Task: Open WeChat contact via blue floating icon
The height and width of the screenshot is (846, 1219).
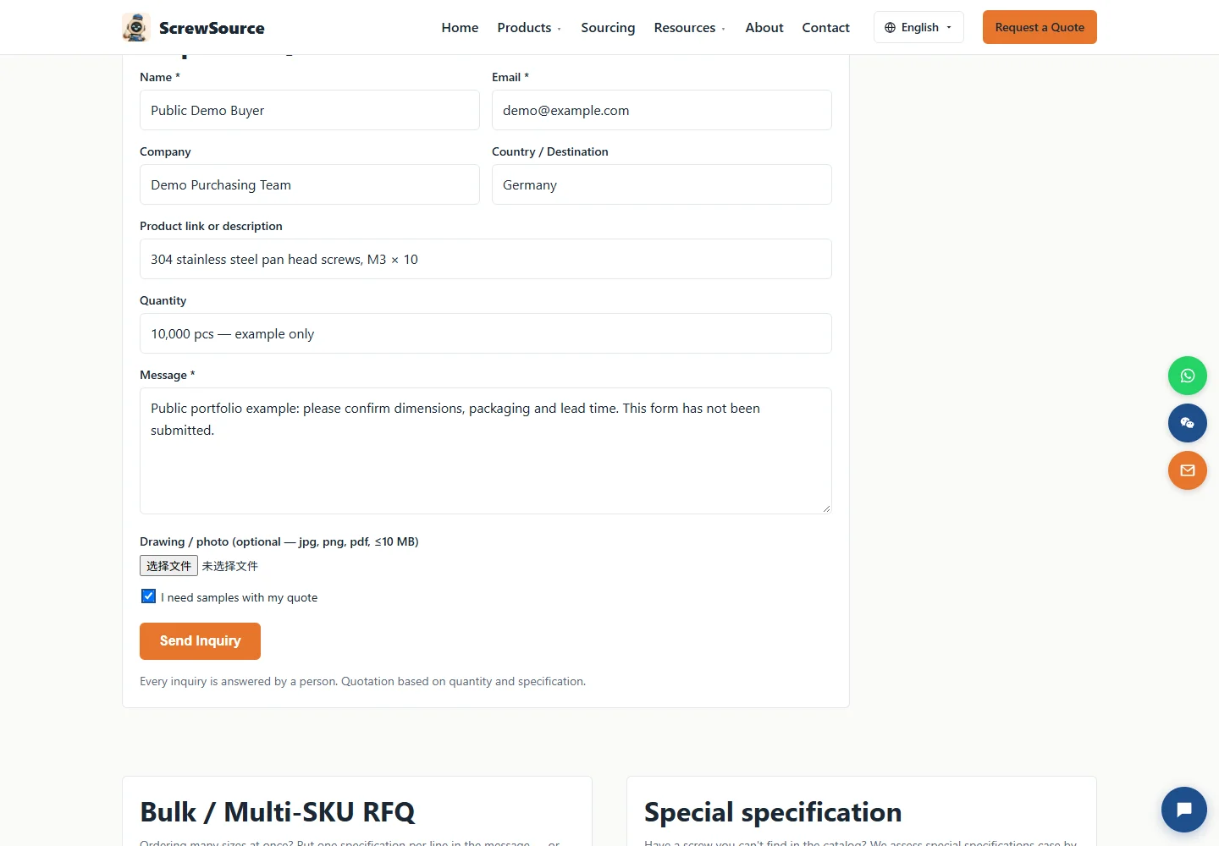Action: [1188, 423]
